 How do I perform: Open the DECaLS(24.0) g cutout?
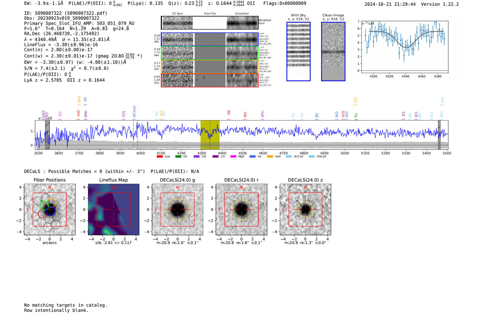[178, 210]
